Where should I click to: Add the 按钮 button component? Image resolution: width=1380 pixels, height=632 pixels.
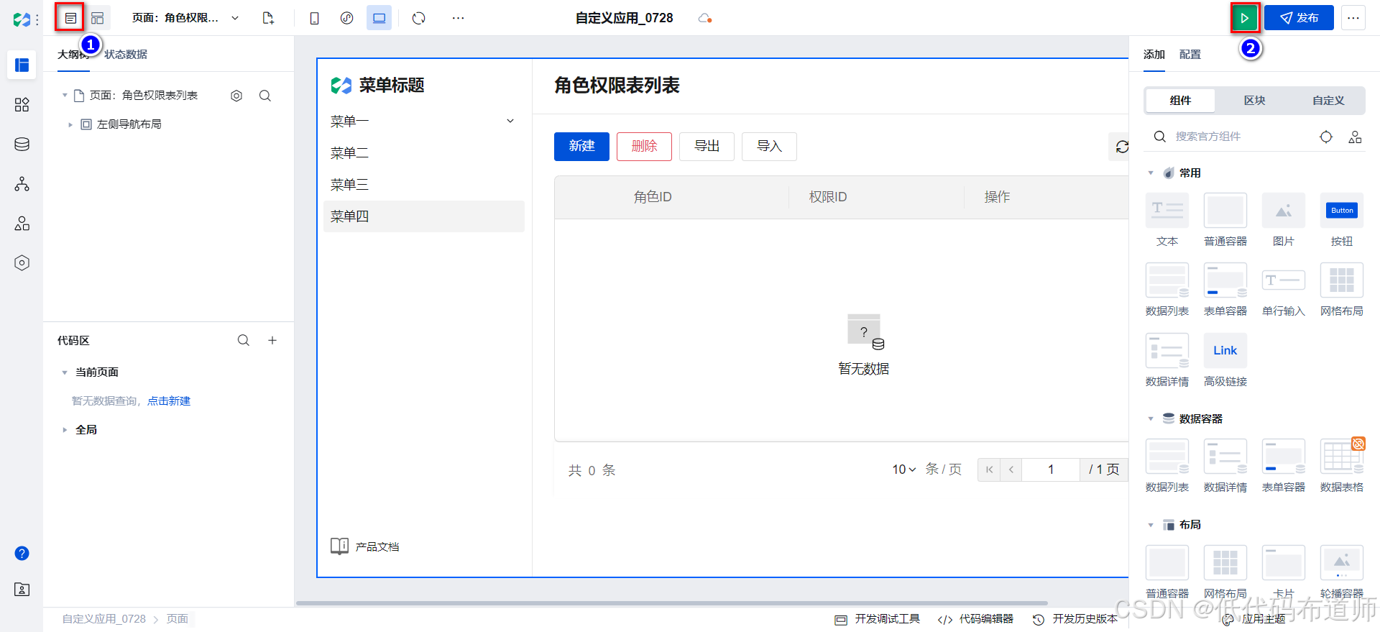(1342, 220)
